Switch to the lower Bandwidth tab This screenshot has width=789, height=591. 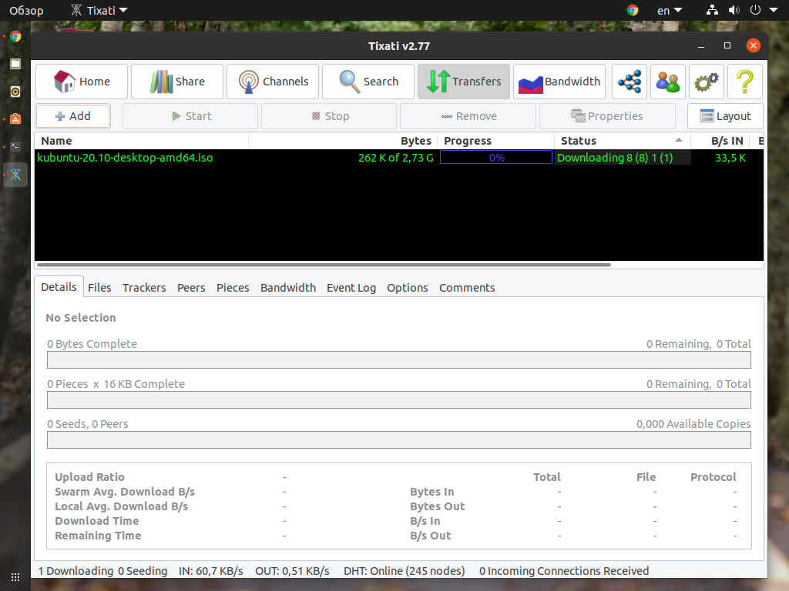point(288,288)
